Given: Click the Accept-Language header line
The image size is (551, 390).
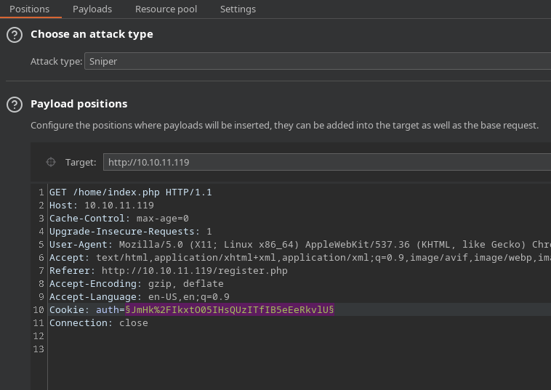Looking at the screenshot, I should (139, 297).
